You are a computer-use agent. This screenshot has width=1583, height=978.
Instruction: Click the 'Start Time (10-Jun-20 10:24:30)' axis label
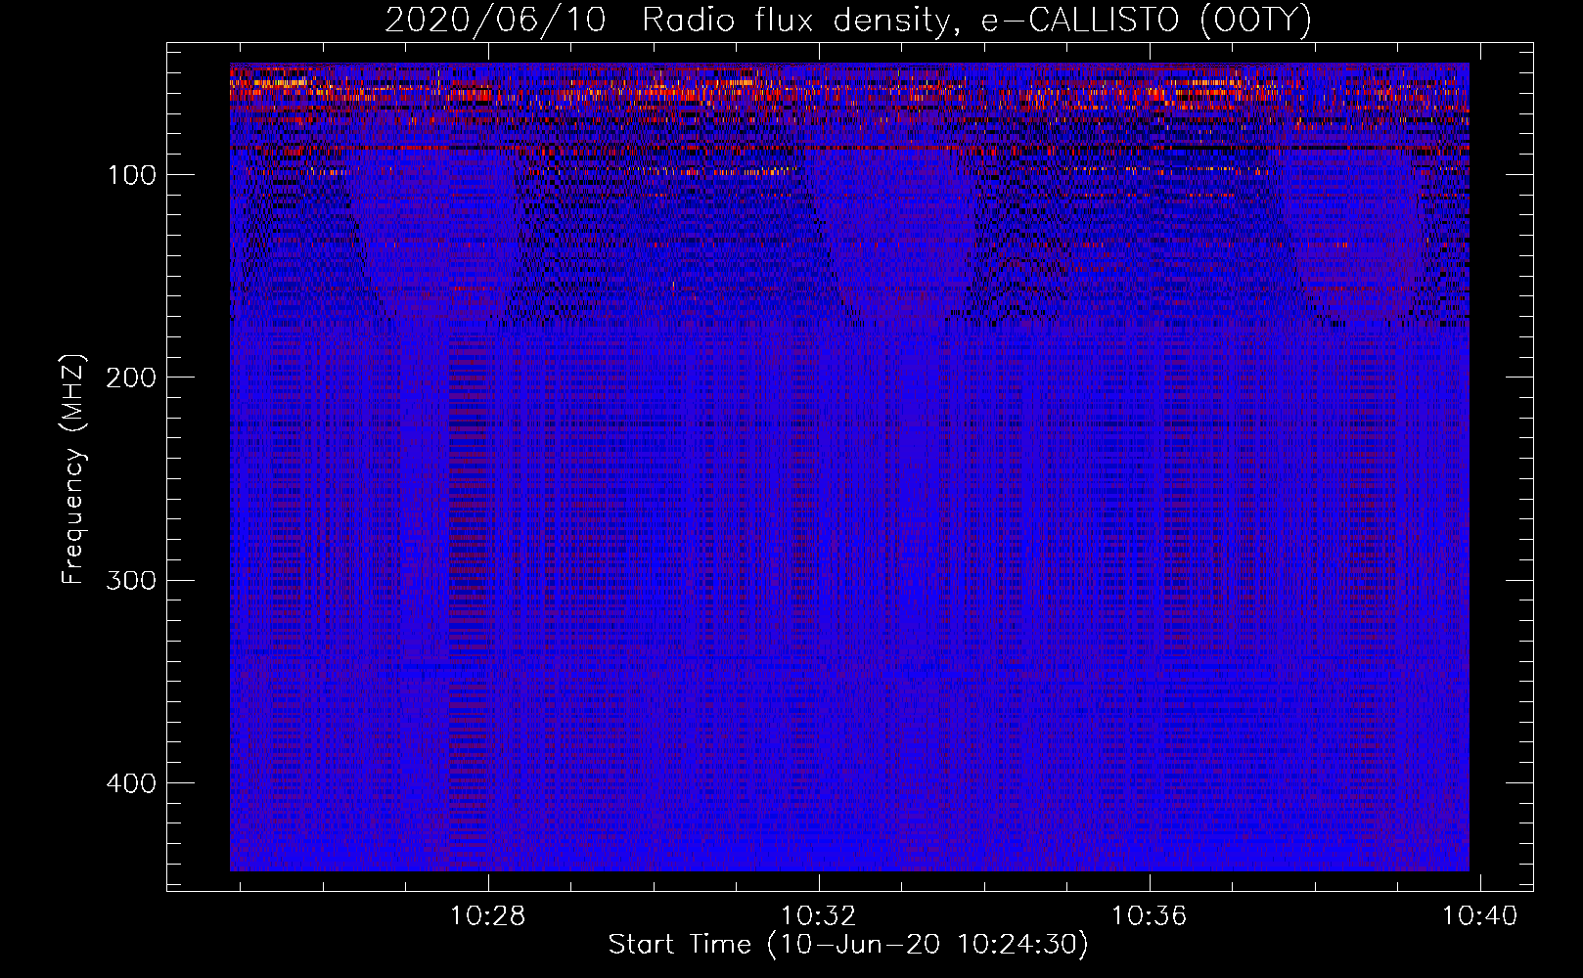pyautogui.click(x=848, y=945)
